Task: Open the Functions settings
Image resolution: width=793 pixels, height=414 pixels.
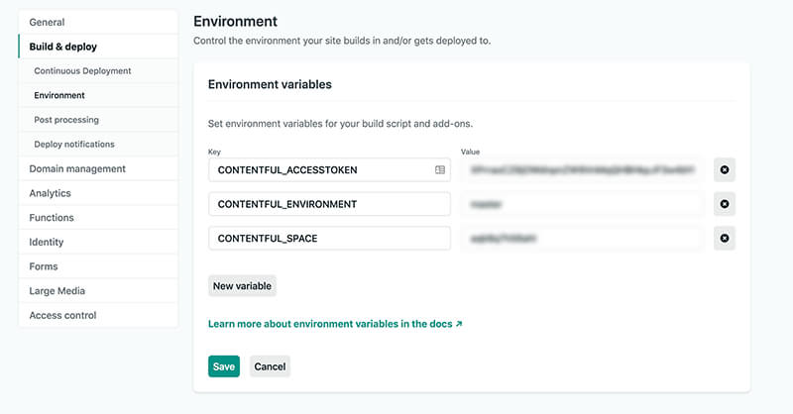Action: click(52, 218)
